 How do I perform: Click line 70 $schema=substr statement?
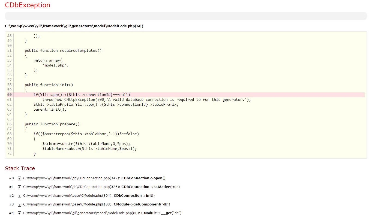pos(86,144)
